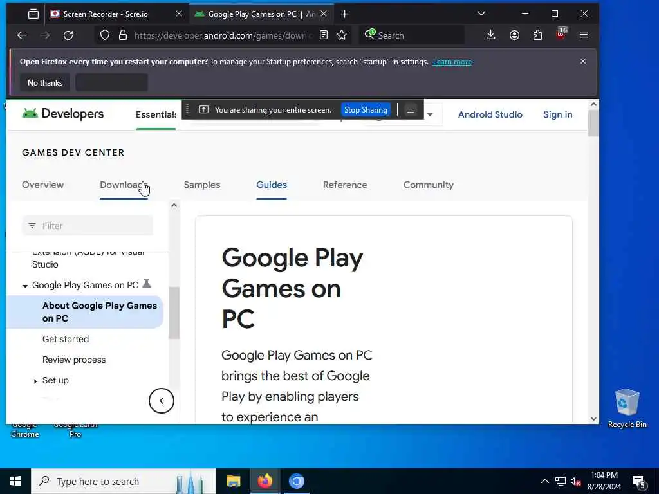Bookmark this page with star icon
The height and width of the screenshot is (494, 659).
pos(342,35)
